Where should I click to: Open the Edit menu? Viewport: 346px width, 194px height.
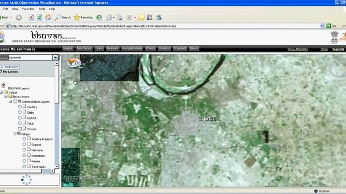pos(5,9)
